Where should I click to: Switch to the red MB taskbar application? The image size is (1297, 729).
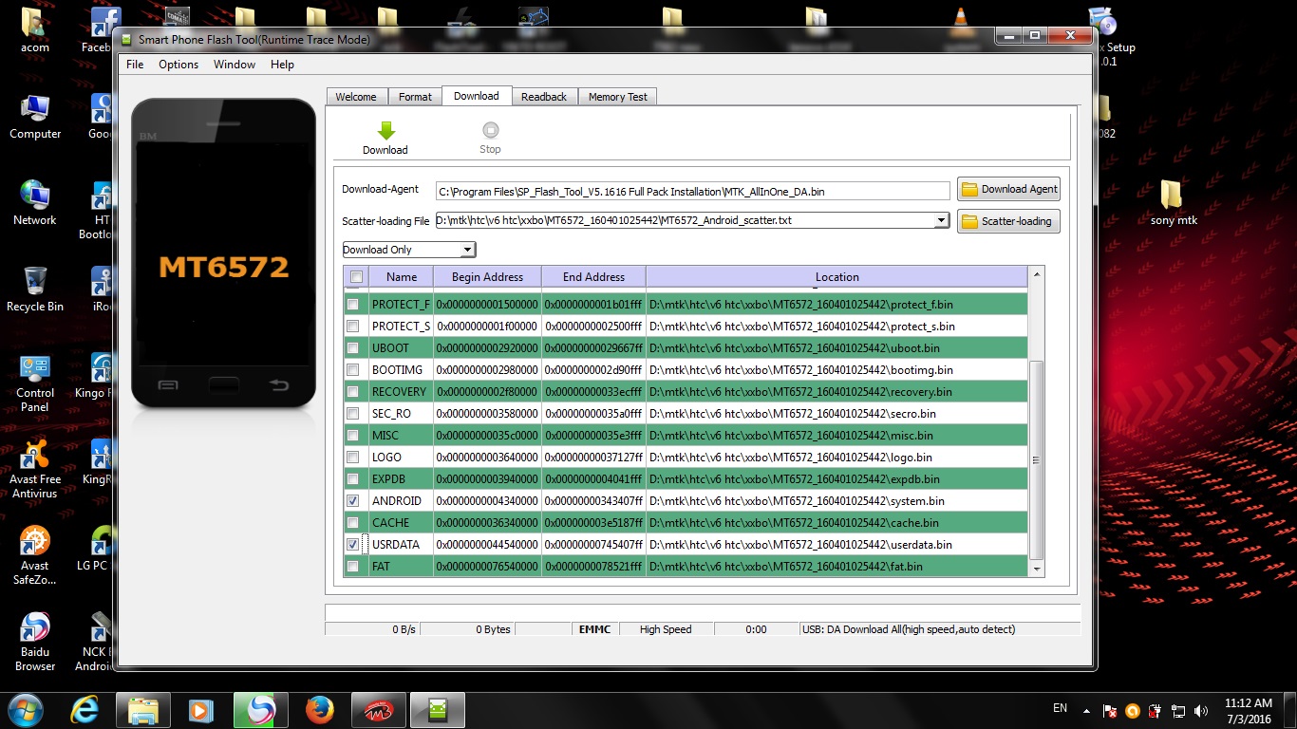click(x=378, y=709)
